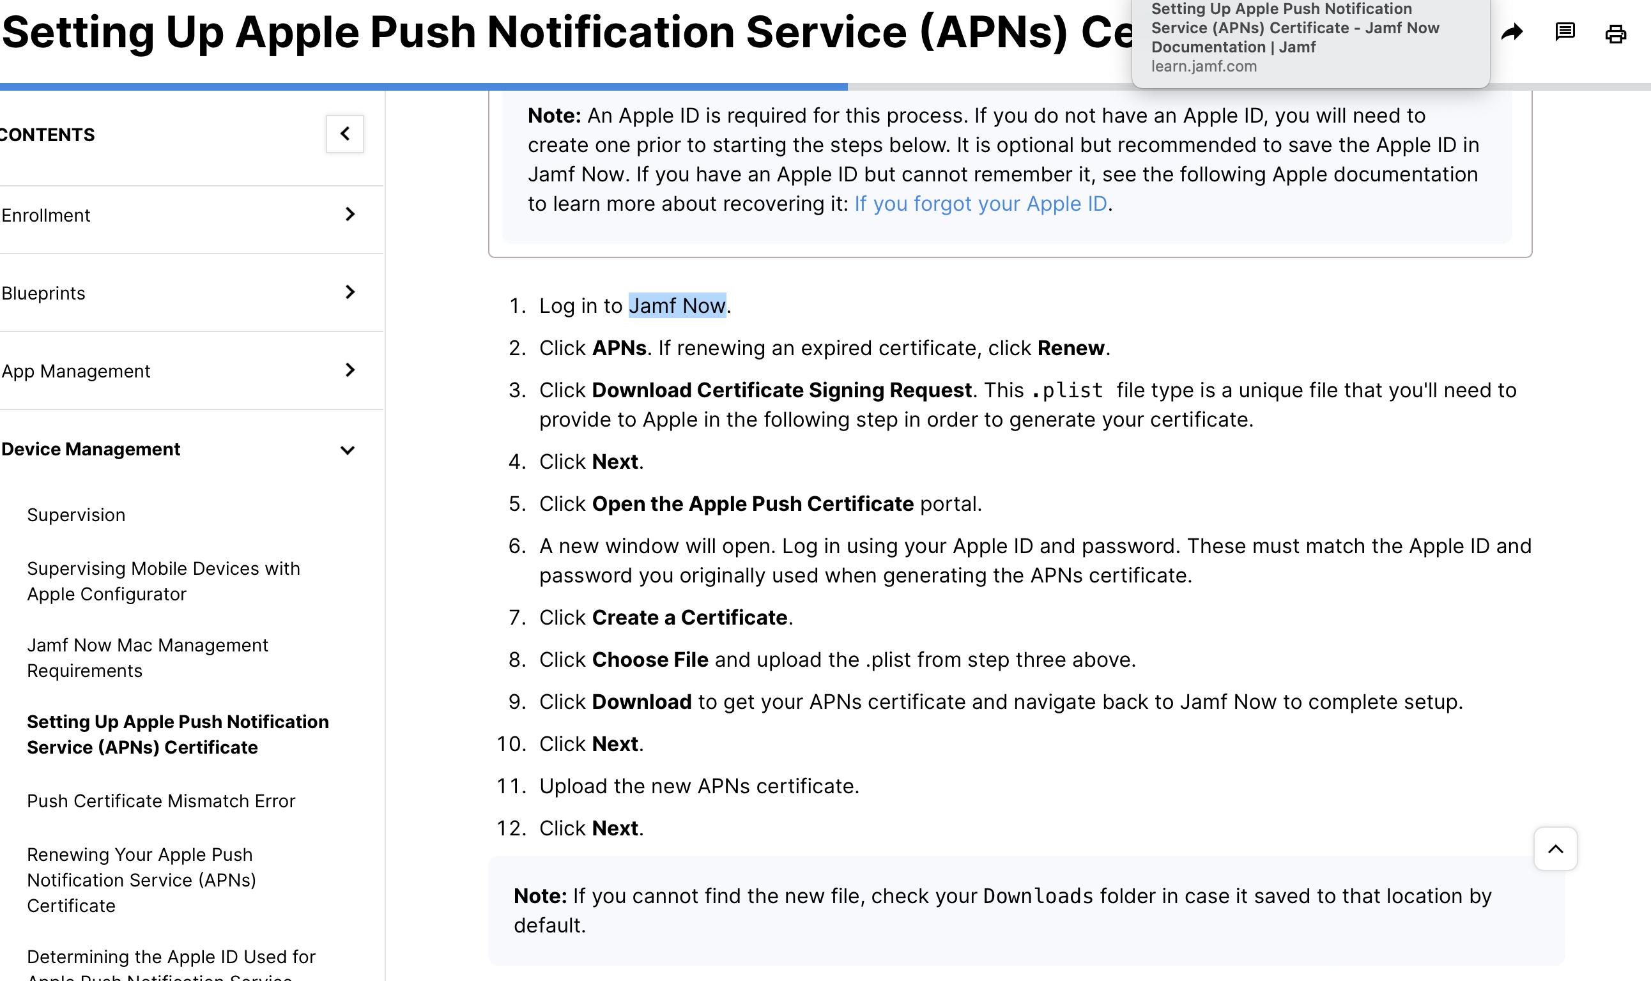This screenshot has width=1651, height=981.
Task: Open the Enrollment contents item
Action: tap(45, 215)
